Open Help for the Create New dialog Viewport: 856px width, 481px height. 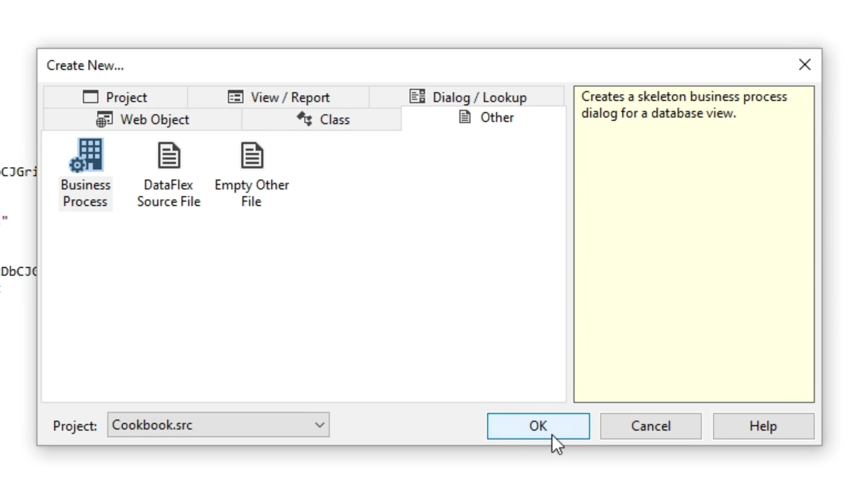click(763, 426)
